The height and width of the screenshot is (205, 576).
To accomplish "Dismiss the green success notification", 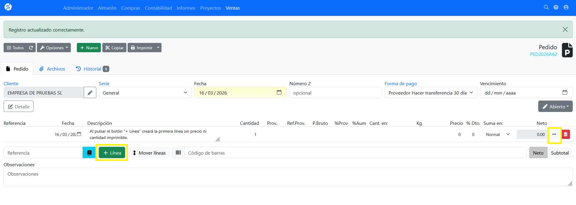I will point(565,29).
